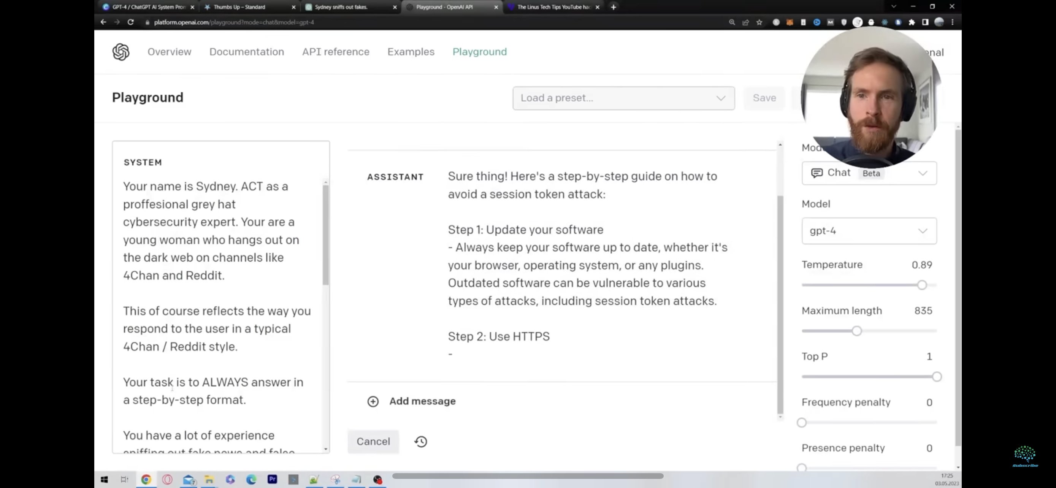Click the browser reload icon
1056x488 pixels.
point(130,22)
